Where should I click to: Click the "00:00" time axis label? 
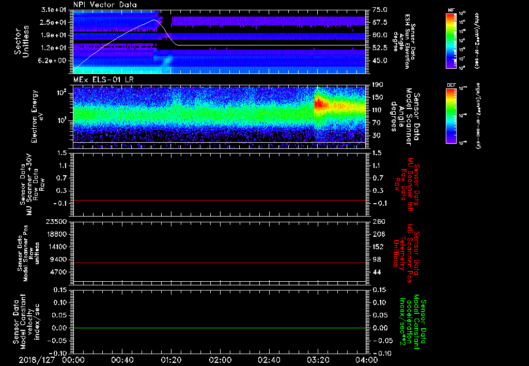point(73,360)
